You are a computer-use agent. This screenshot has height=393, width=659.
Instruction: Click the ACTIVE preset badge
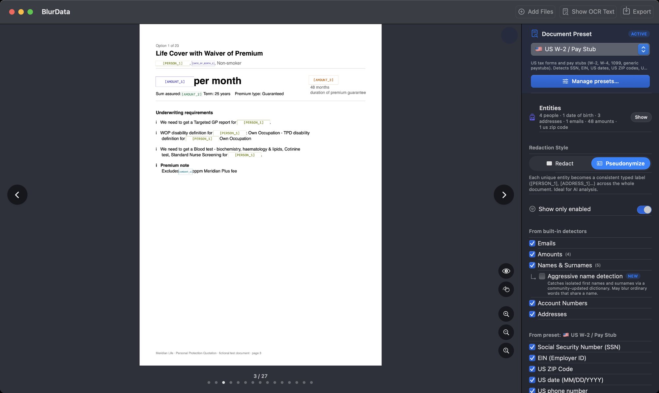639,34
